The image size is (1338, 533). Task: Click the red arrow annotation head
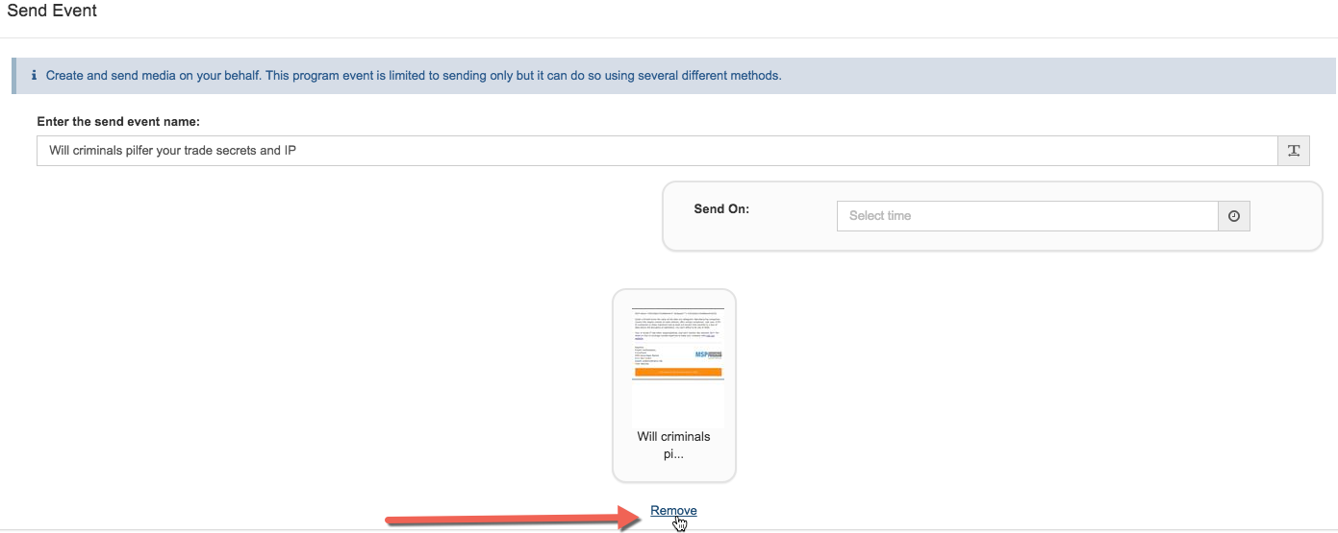635,519
